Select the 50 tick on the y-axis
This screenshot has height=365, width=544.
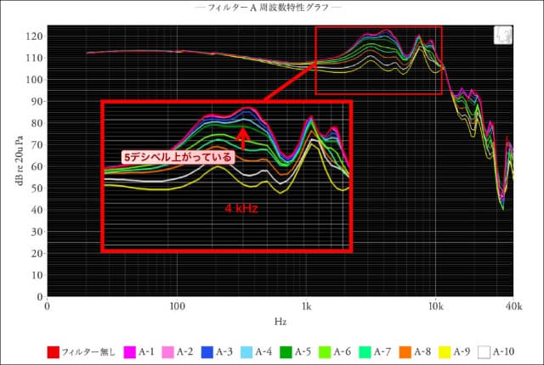(37, 188)
